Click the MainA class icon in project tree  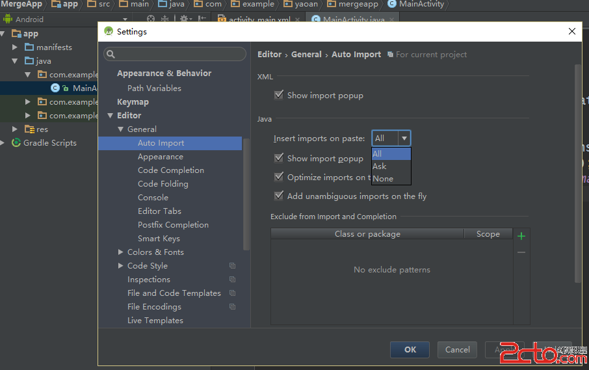[x=55, y=88]
